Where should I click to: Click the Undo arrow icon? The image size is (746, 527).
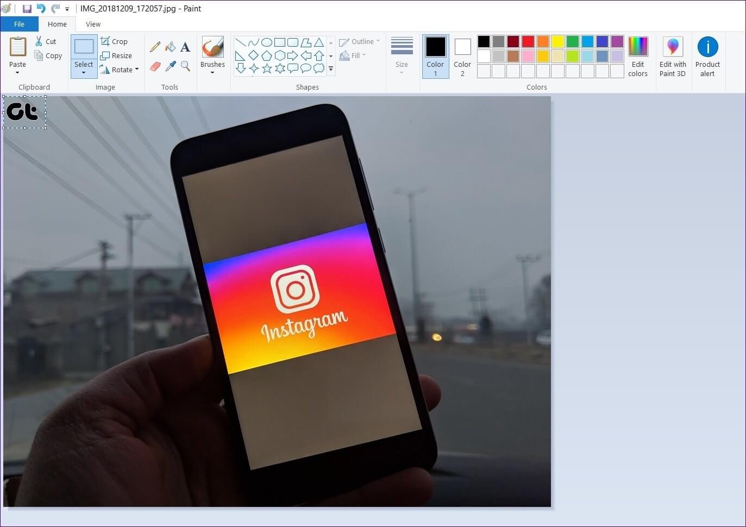[41, 9]
